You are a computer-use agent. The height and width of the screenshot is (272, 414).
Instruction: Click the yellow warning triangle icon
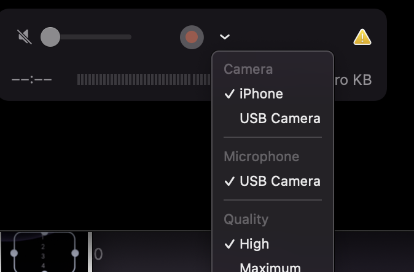(x=362, y=37)
